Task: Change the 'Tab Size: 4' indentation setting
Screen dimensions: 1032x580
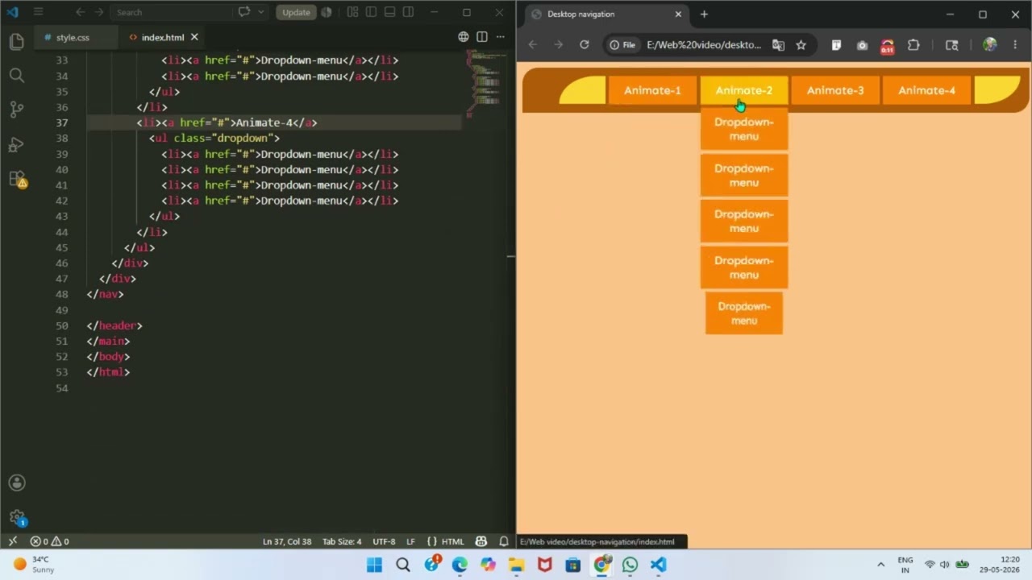Action: tap(342, 541)
